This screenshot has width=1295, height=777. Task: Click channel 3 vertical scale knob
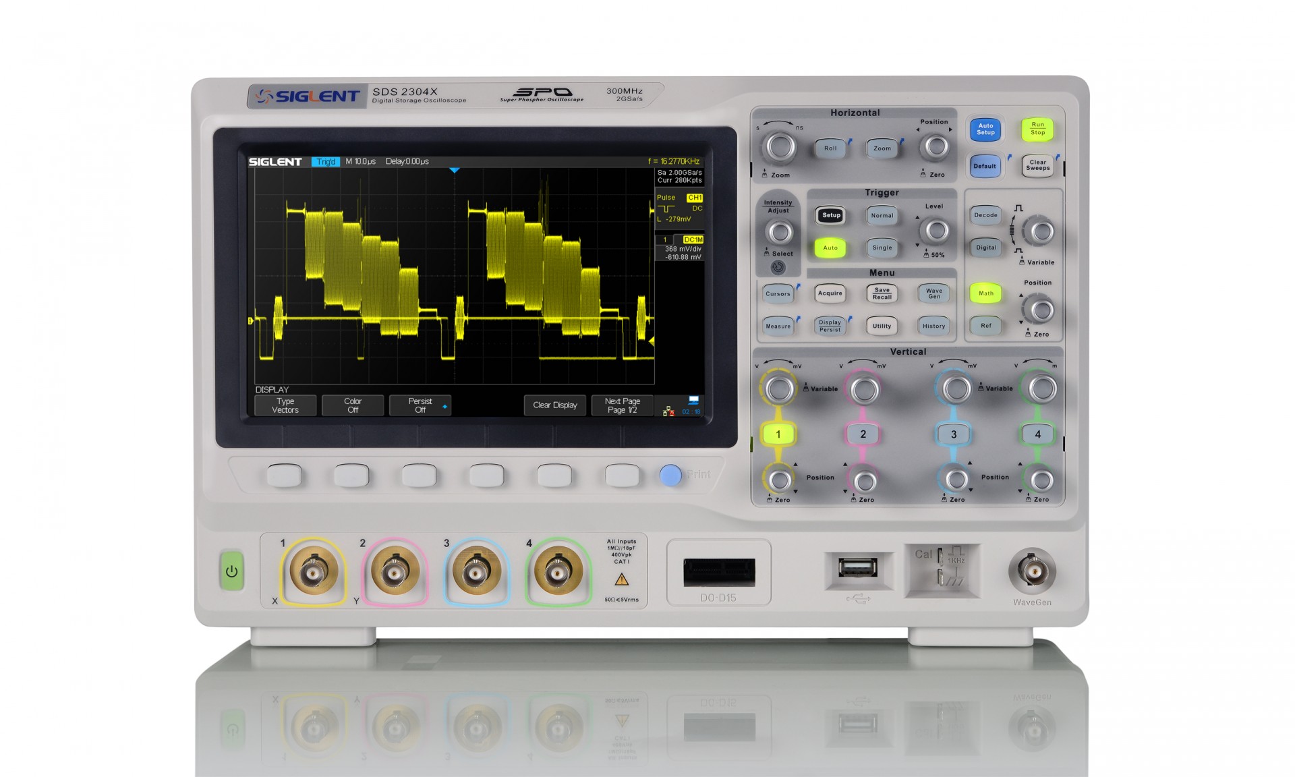(956, 388)
